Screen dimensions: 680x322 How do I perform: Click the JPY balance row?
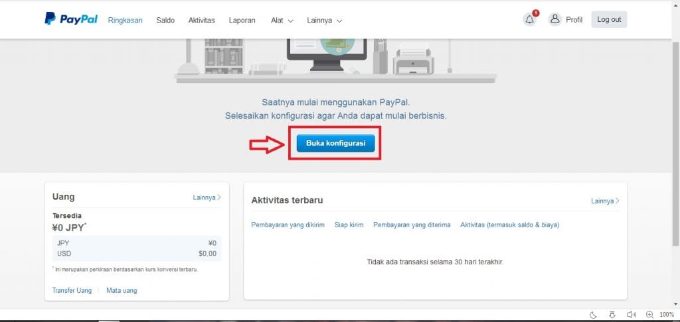click(137, 243)
